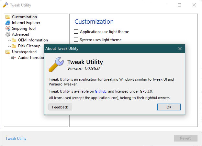
Task: Open Disk Cleanup settings
Action: (x=29, y=46)
